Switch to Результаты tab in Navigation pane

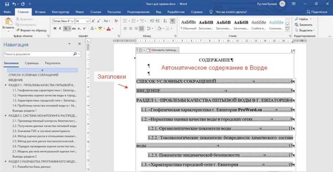pos(52,63)
